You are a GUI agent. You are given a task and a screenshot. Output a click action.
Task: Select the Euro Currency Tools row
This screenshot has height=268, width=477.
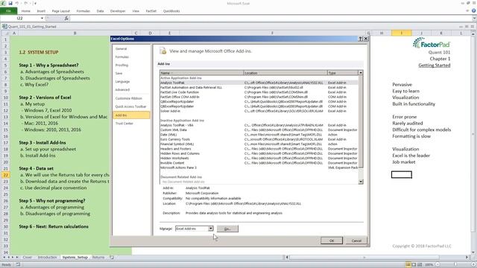tap(259, 139)
